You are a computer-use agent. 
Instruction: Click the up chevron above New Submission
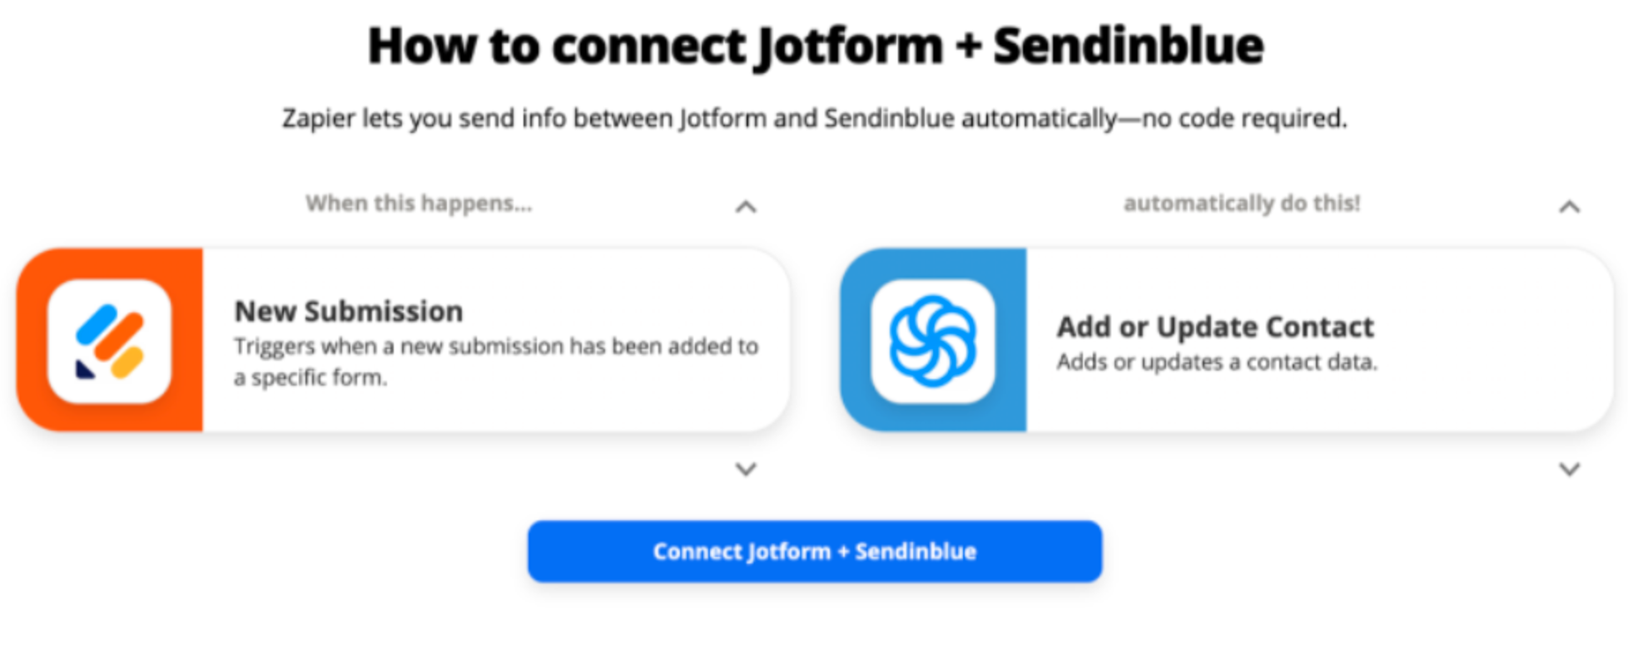click(746, 206)
